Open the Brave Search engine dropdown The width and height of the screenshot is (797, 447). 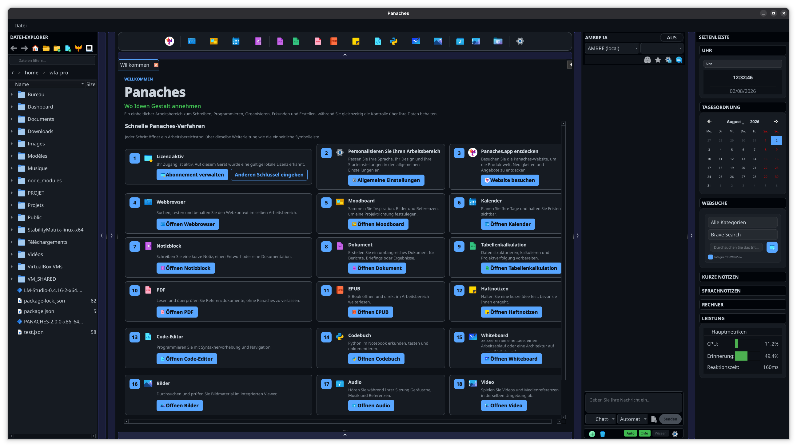(743, 235)
